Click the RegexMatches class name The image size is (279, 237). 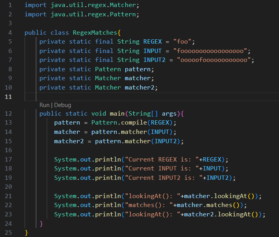95,33
